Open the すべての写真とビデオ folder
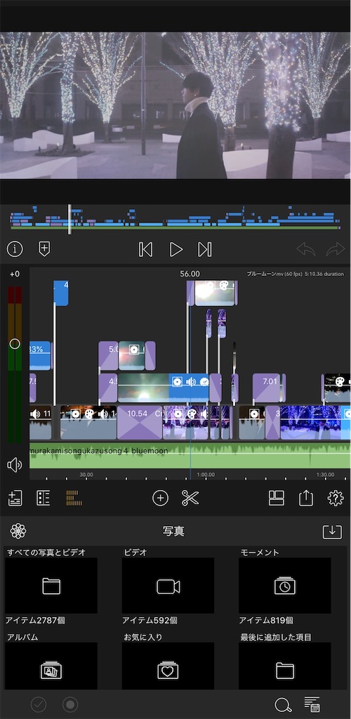351x719 pixels. coord(51,586)
